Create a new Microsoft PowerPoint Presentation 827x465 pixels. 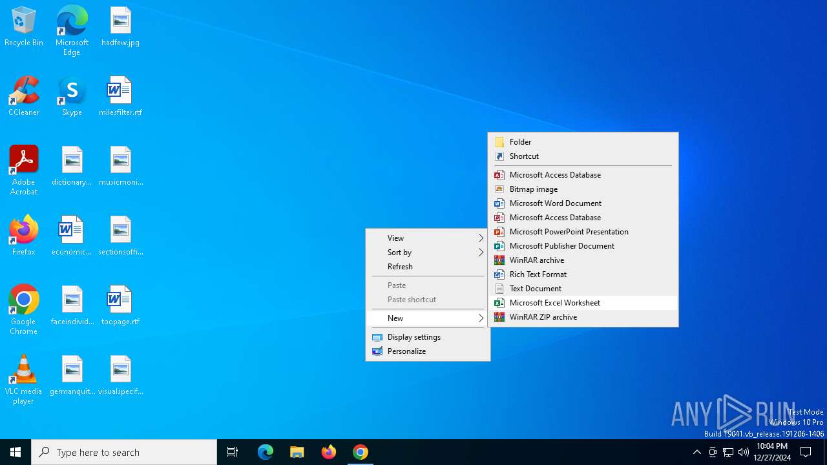[583, 232]
